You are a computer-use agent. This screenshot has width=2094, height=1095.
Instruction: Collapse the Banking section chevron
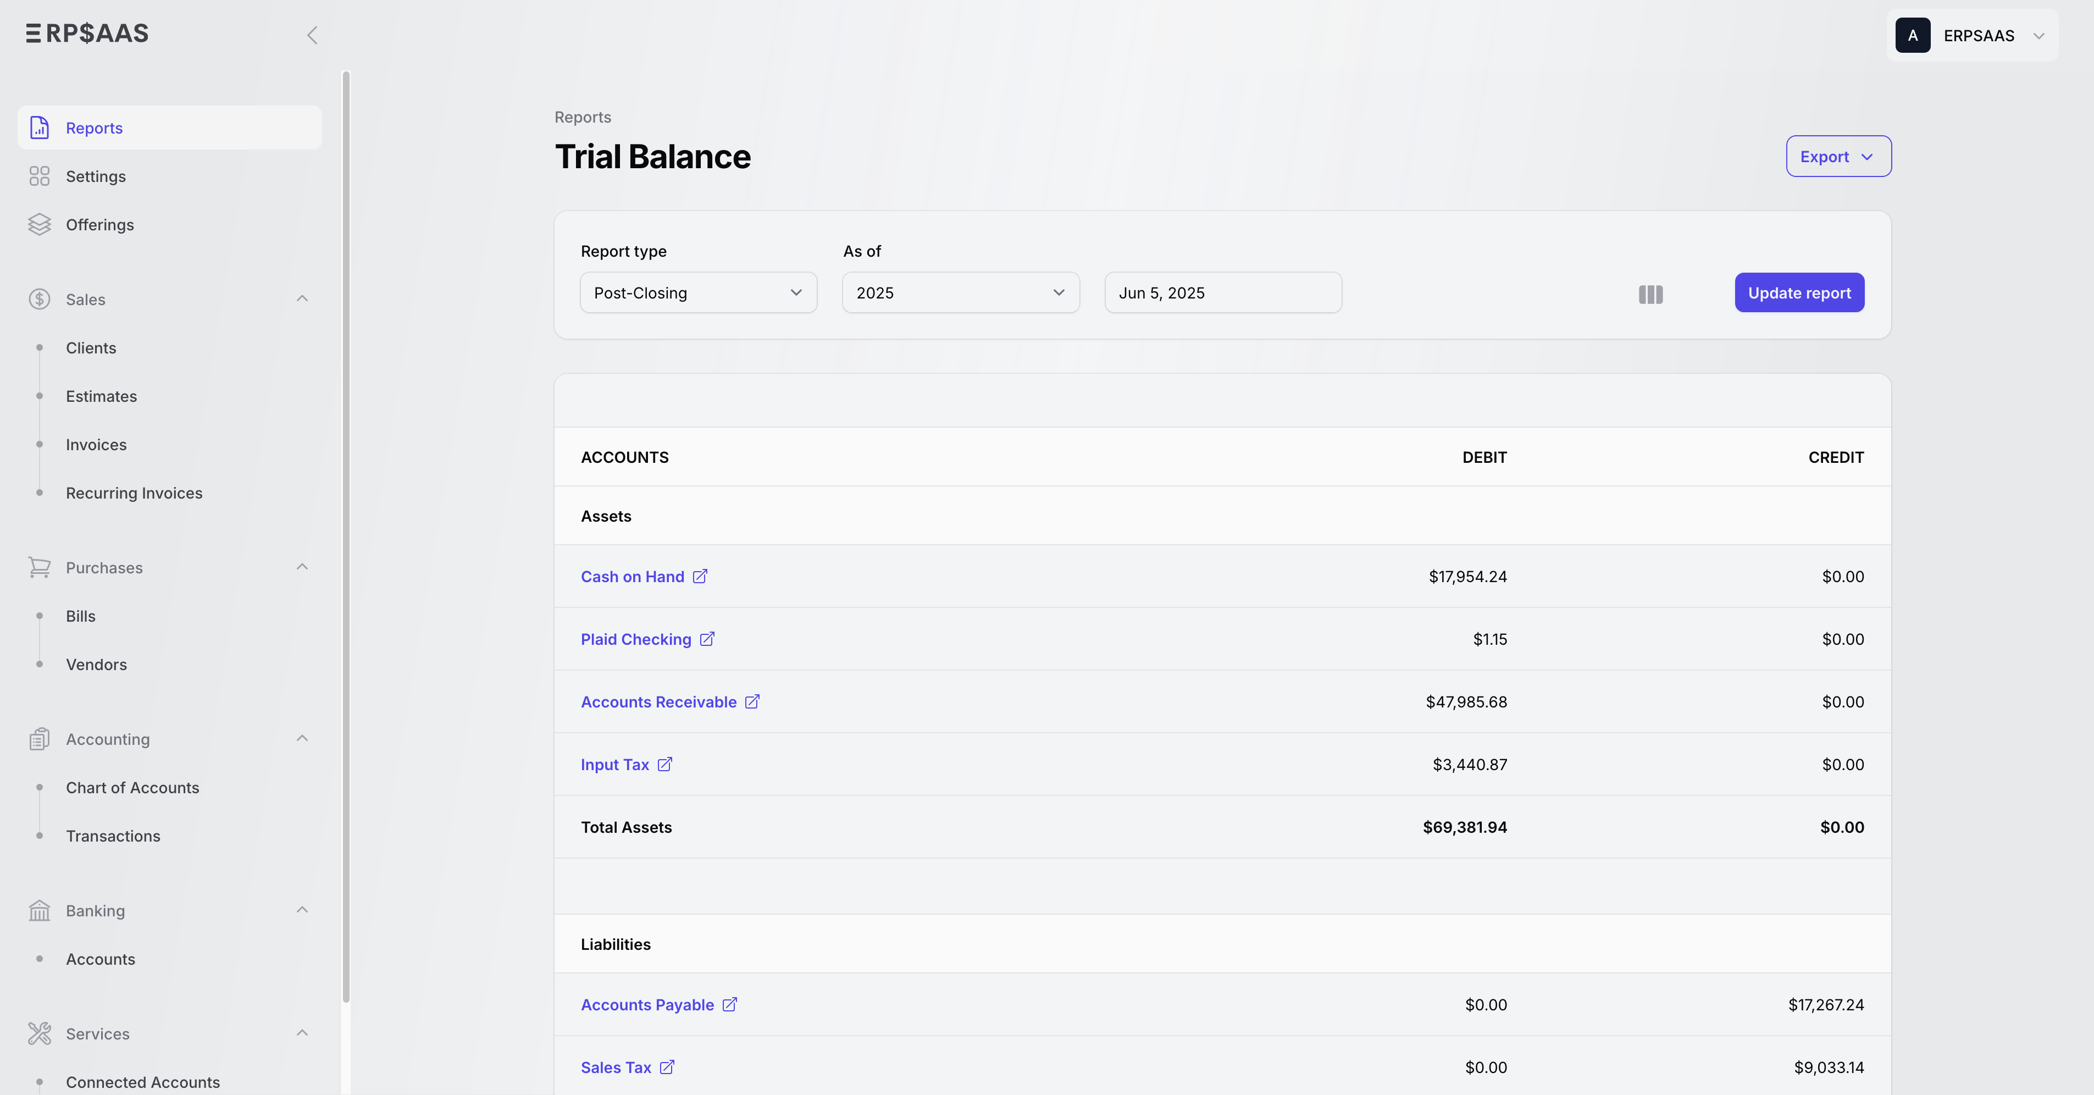coord(302,910)
